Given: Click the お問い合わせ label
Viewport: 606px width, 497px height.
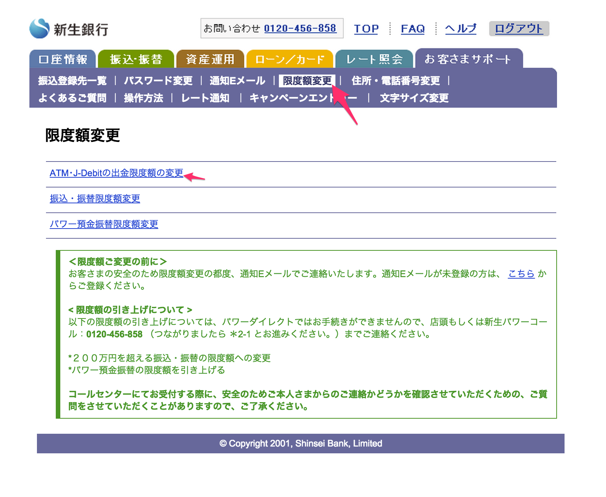Looking at the screenshot, I should click(232, 28).
